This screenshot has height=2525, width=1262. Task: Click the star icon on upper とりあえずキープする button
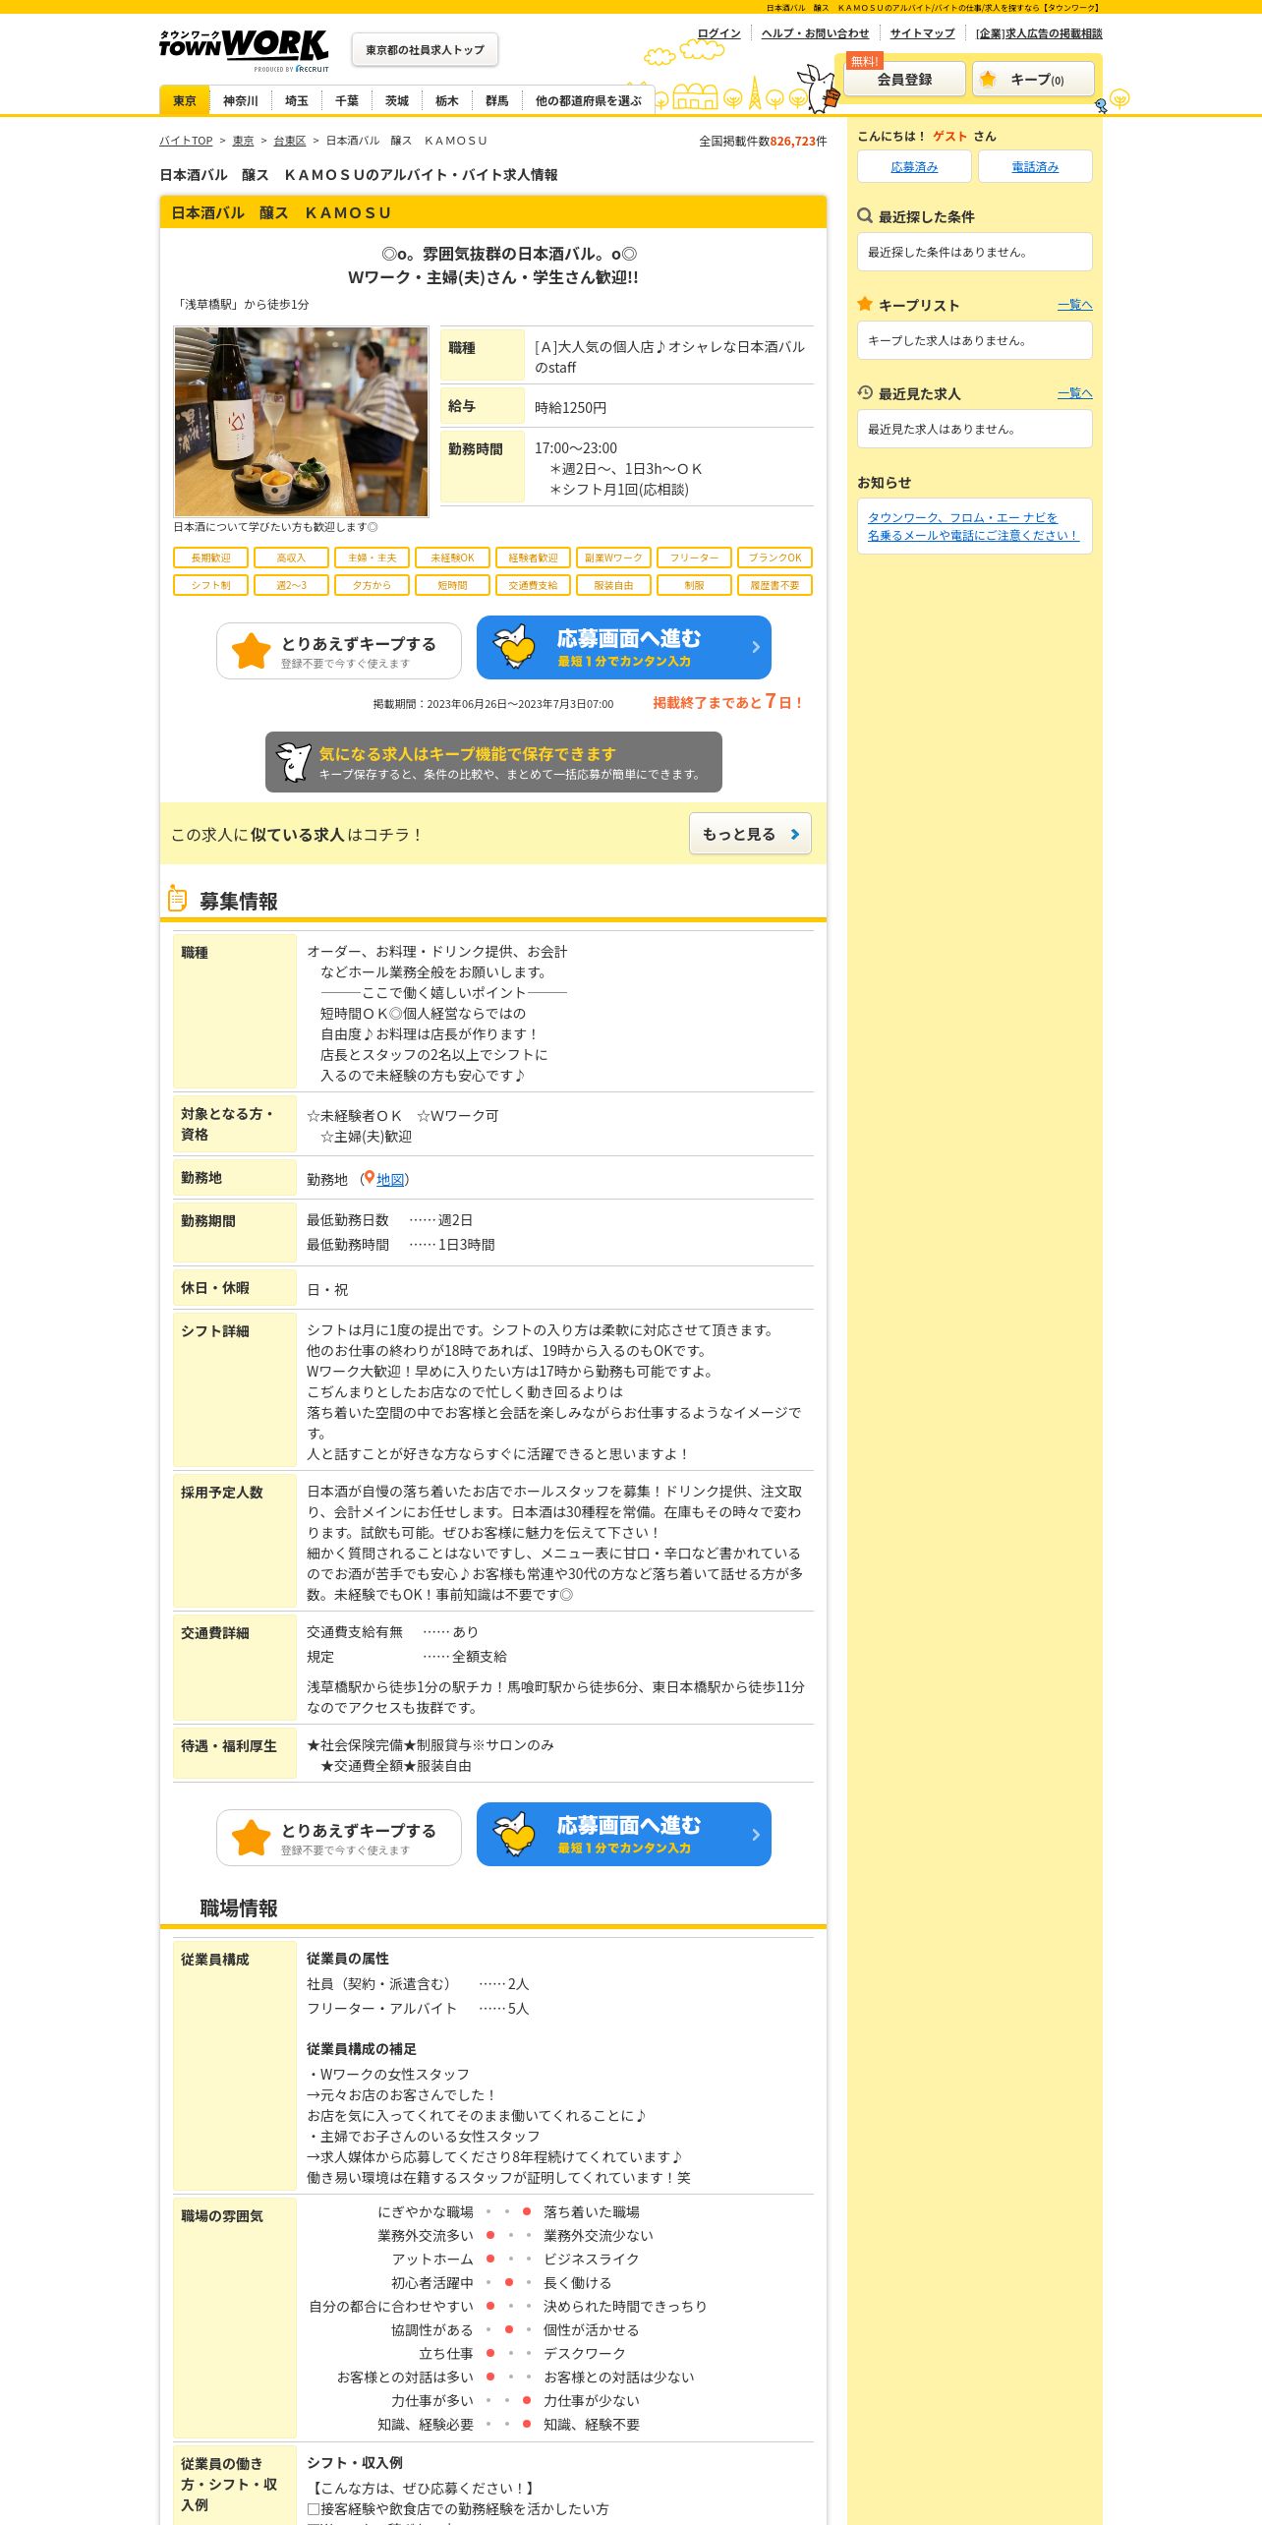[251, 651]
